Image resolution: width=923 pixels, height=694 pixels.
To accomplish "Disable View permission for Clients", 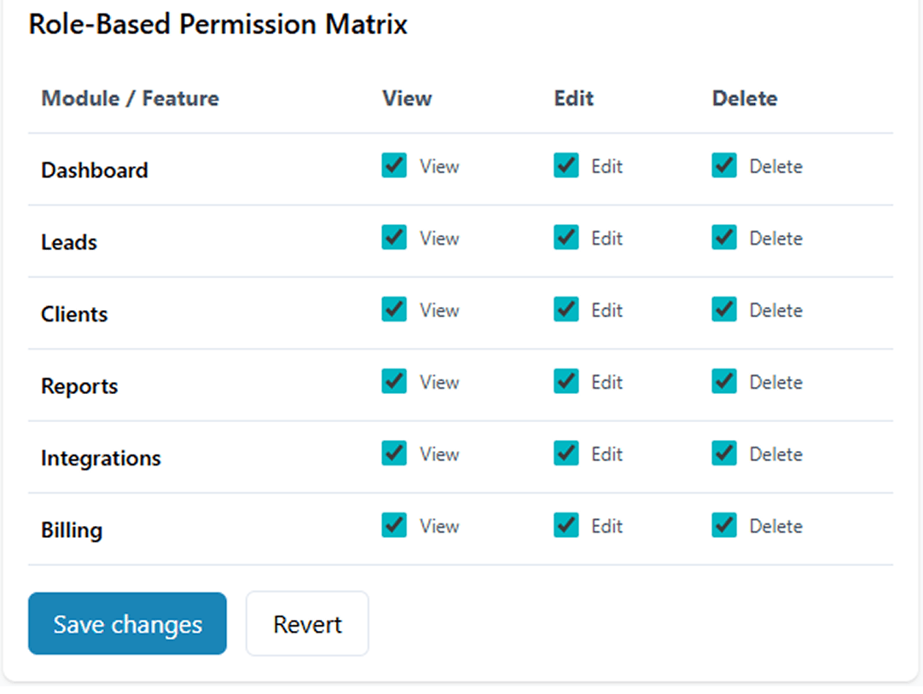I will (x=394, y=309).
